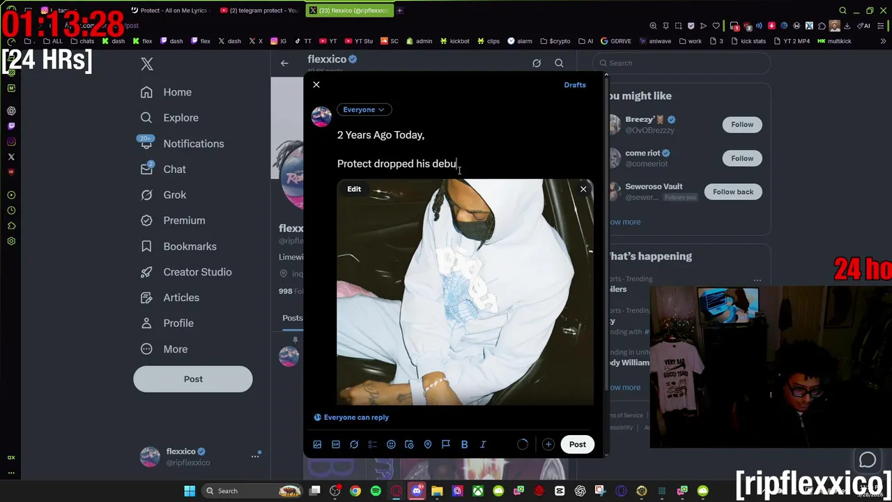This screenshot has width=892, height=502.
Task: Open Opera GX sidebar settings gear
Action: coord(11,241)
